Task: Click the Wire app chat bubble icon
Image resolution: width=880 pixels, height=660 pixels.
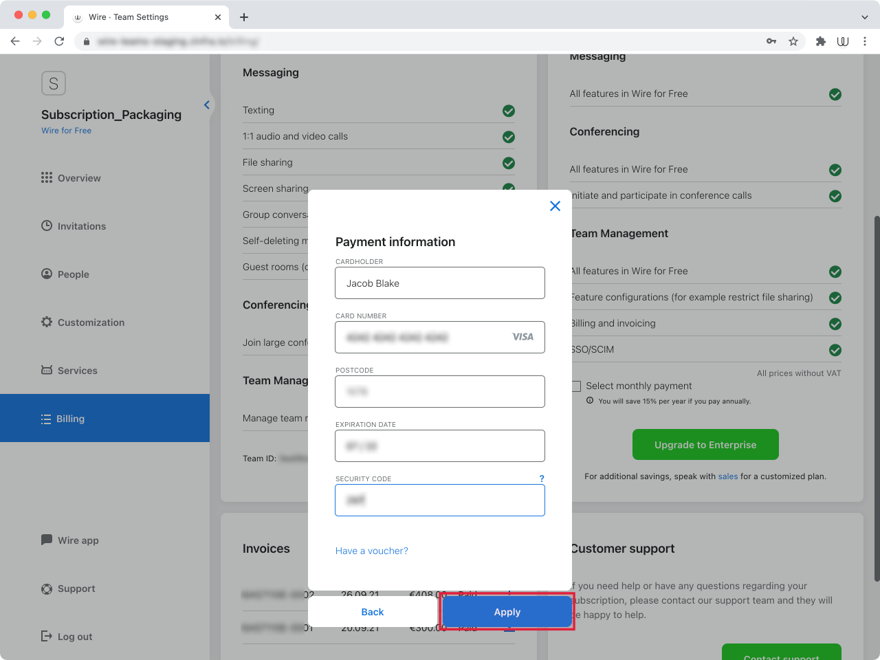Action: pyautogui.click(x=47, y=540)
